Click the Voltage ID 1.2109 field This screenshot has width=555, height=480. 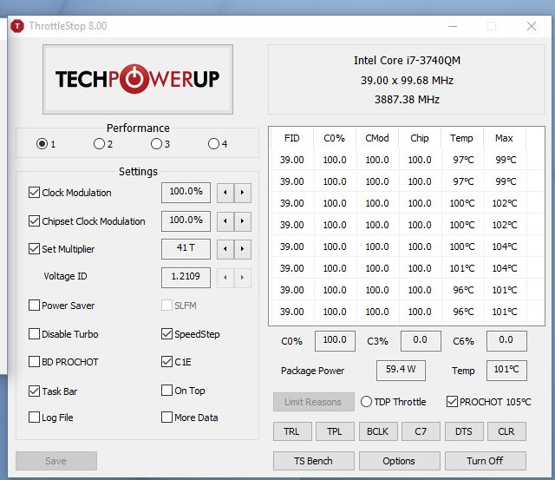(x=186, y=278)
